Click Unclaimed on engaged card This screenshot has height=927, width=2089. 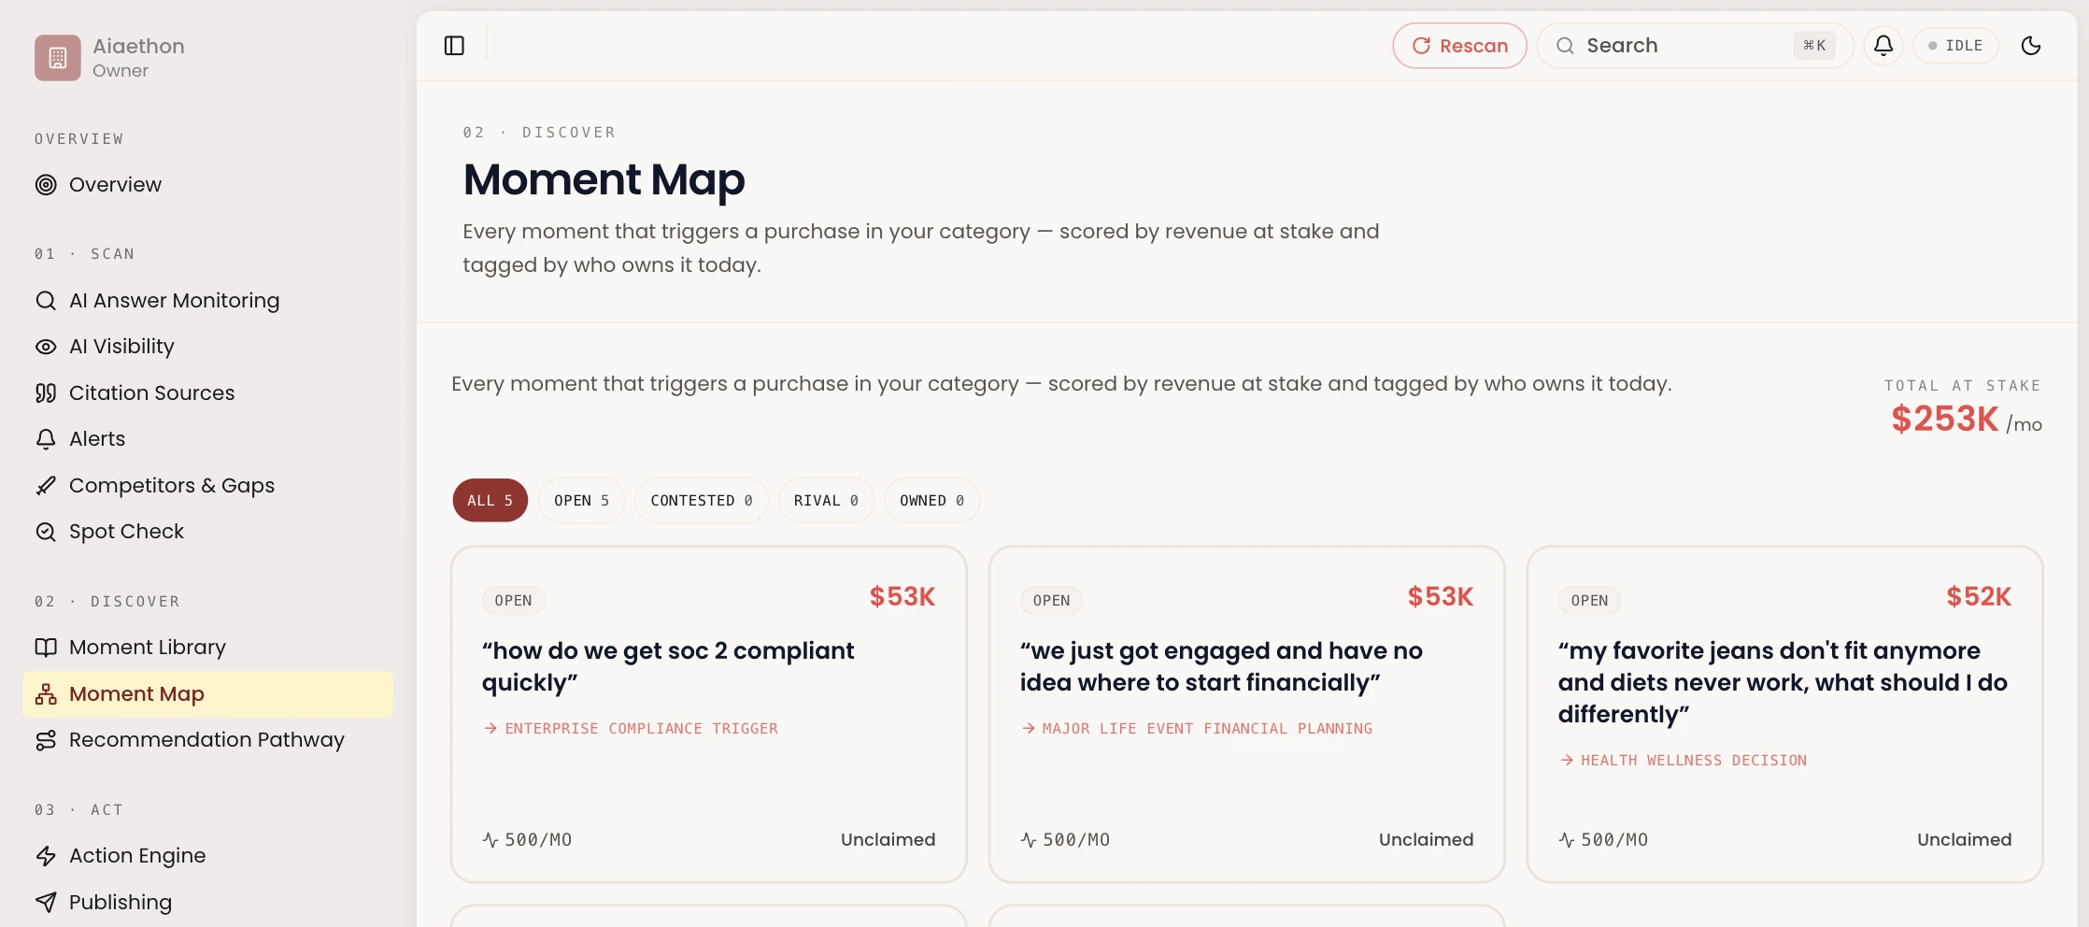1427,840
